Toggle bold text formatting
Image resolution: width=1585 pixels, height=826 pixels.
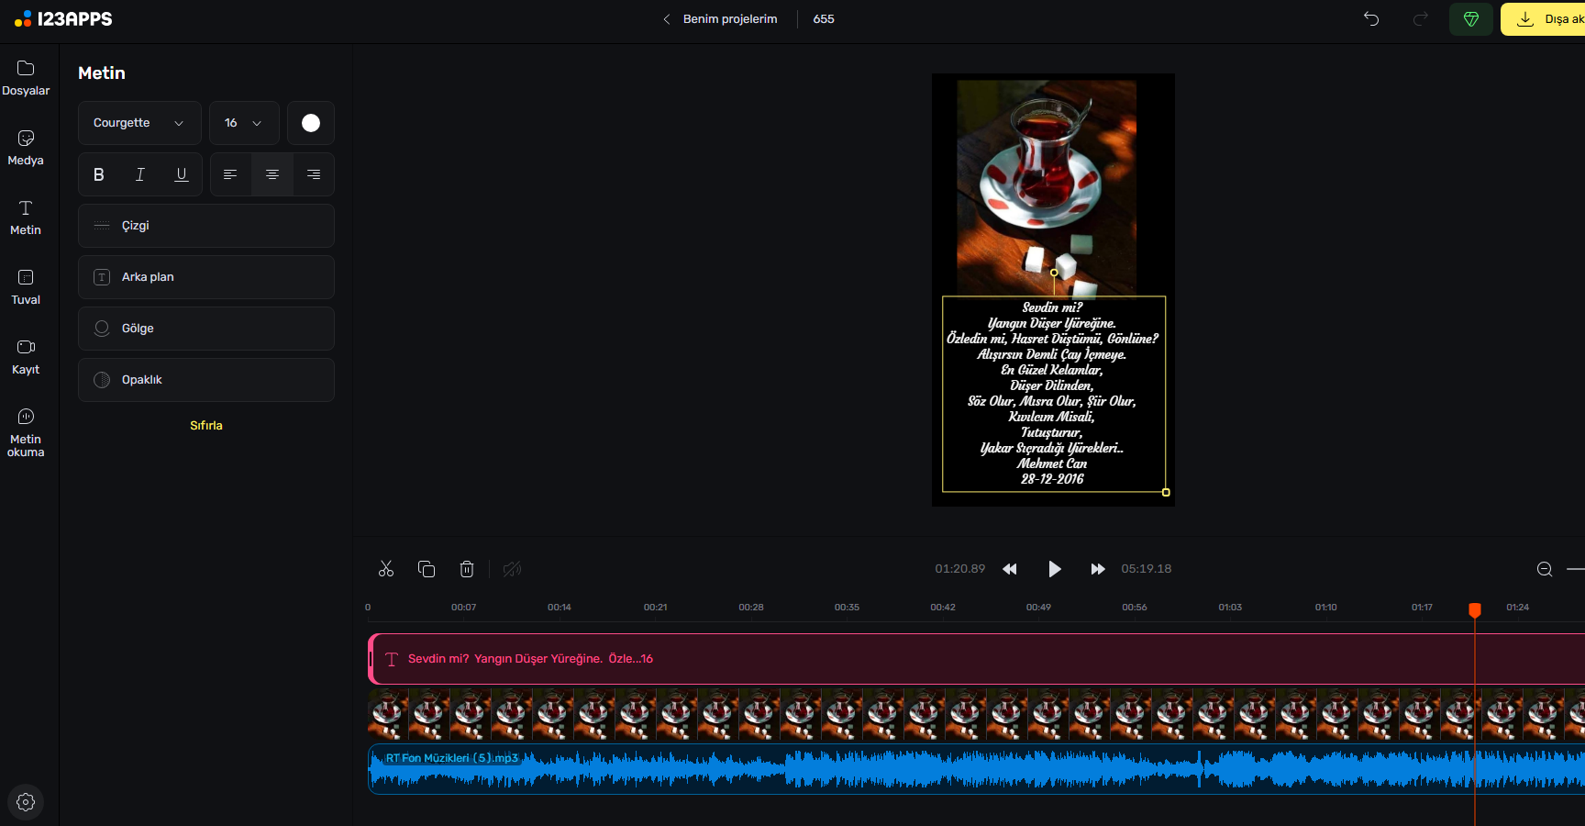tap(99, 174)
